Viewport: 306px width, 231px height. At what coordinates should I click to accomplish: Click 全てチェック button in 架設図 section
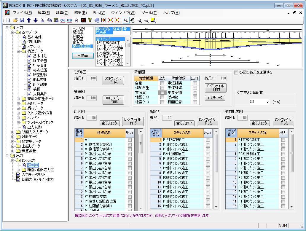pos(184,123)
